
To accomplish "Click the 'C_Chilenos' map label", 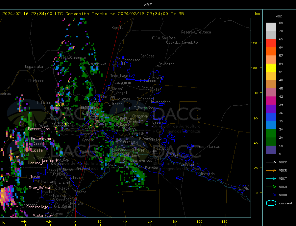I will (34, 81).
